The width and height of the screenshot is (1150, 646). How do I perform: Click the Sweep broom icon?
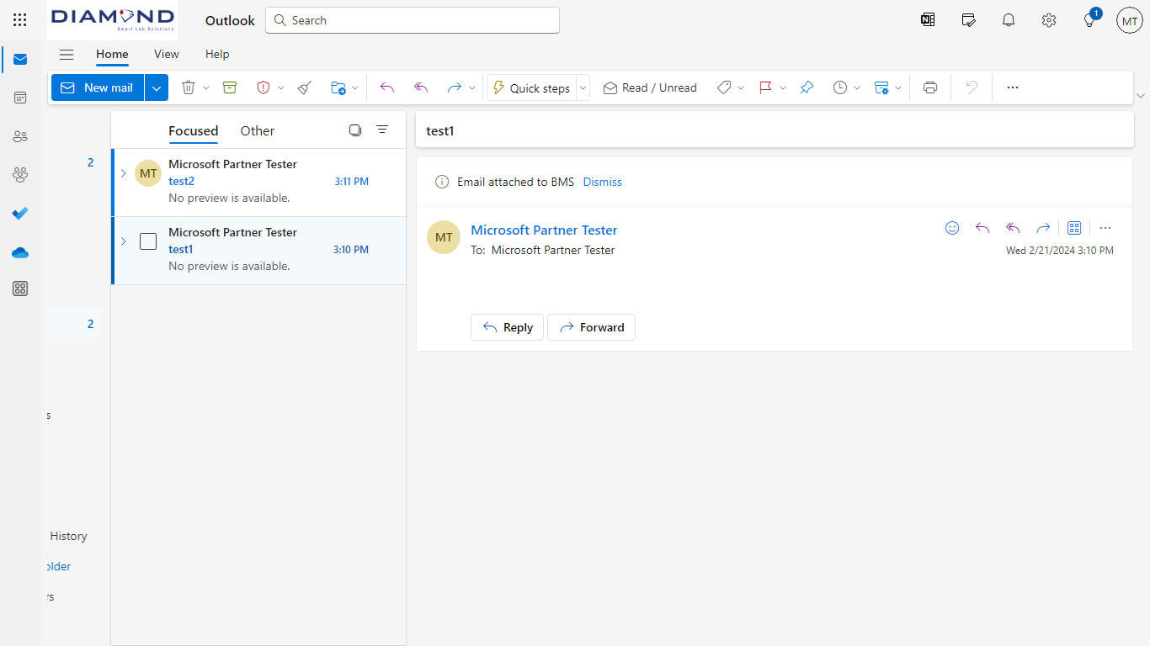(305, 87)
